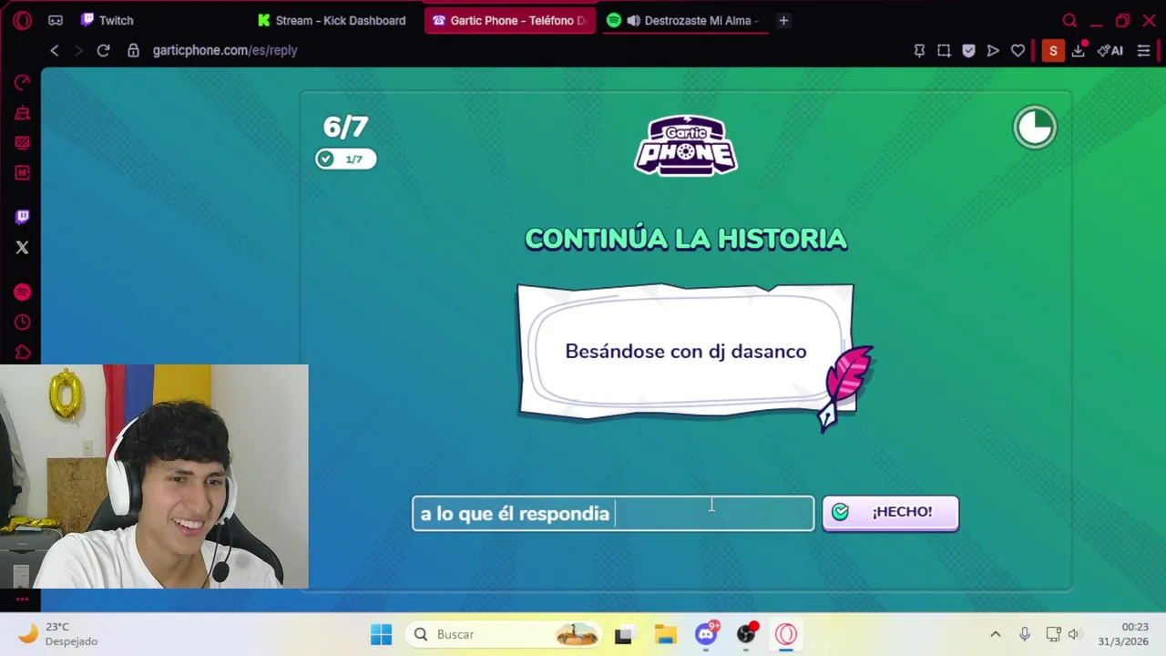Screen dimensions: 1166x656
Task: Take a snapshot of the page
Action: click(944, 51)
